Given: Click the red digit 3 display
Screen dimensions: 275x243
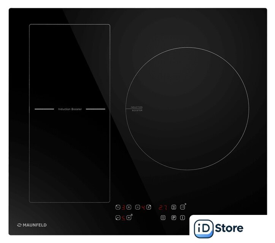Looking at the screenshot, I should [123, 207].
